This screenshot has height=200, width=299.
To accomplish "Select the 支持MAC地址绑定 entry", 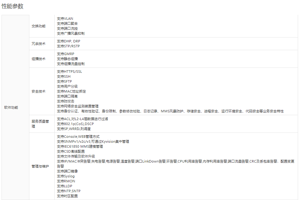I will (x=71, y=91).
